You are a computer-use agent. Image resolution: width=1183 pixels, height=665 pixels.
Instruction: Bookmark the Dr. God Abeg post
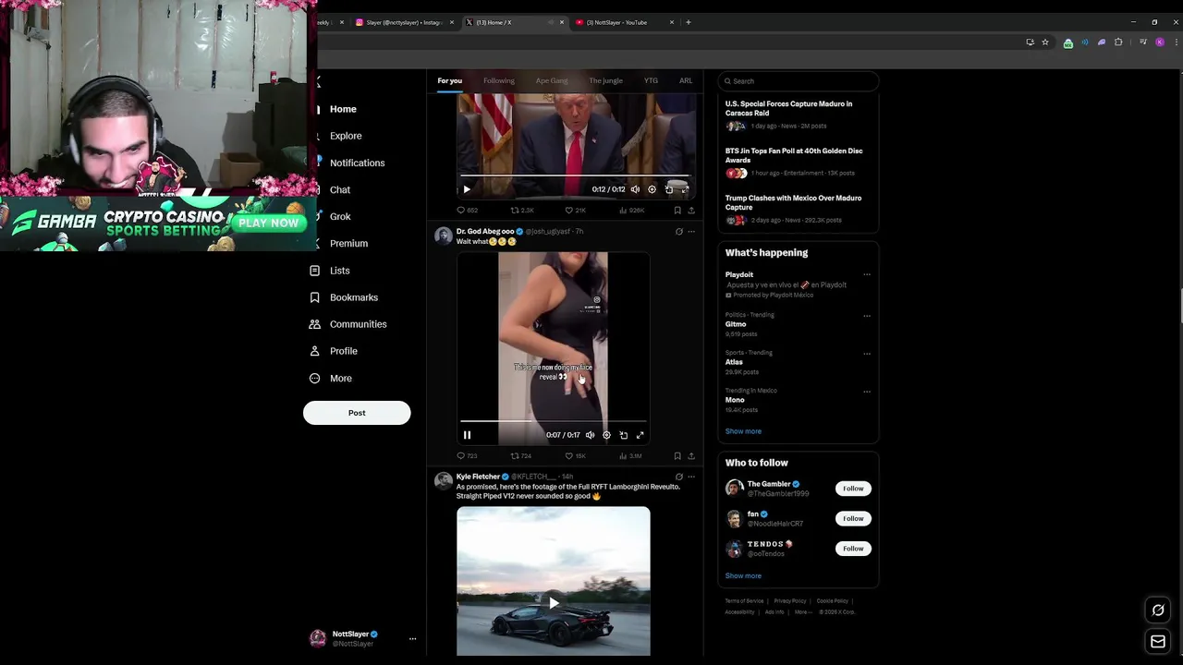677,456
